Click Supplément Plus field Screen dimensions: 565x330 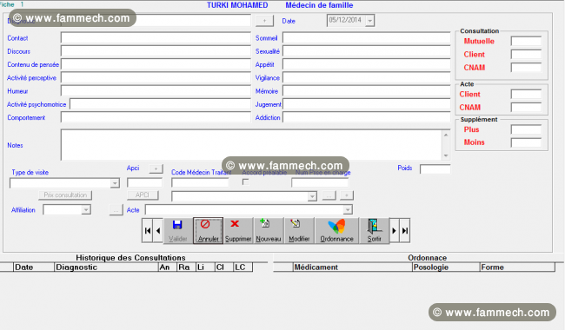tap(526, 129)
